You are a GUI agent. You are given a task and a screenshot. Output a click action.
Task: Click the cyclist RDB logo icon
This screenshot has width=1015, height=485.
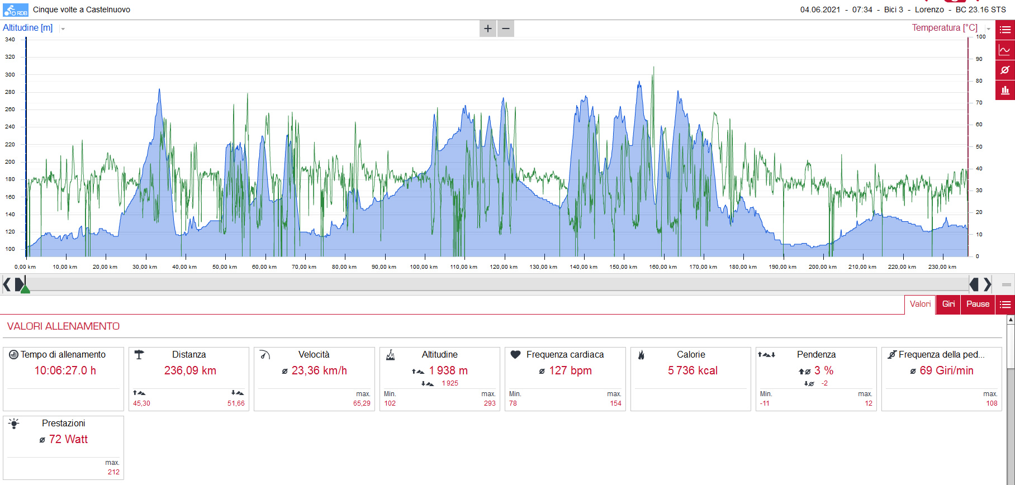coord(16,10)
